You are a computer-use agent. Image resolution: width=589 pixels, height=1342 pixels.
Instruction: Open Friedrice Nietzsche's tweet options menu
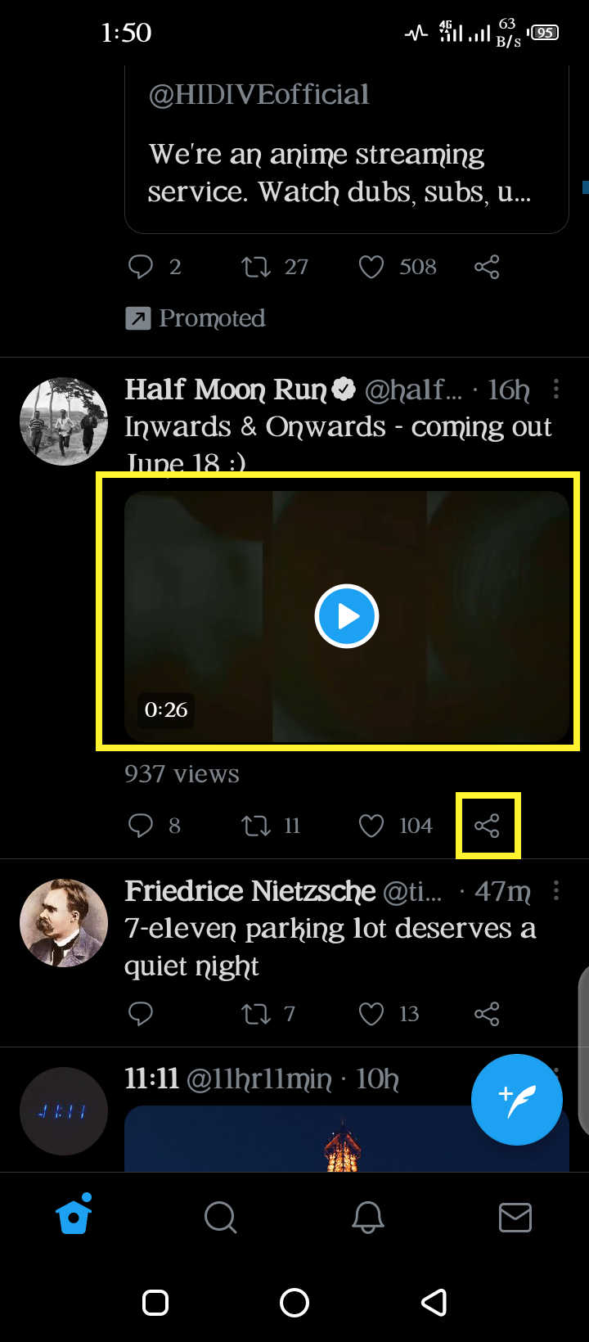pos(557,890)
